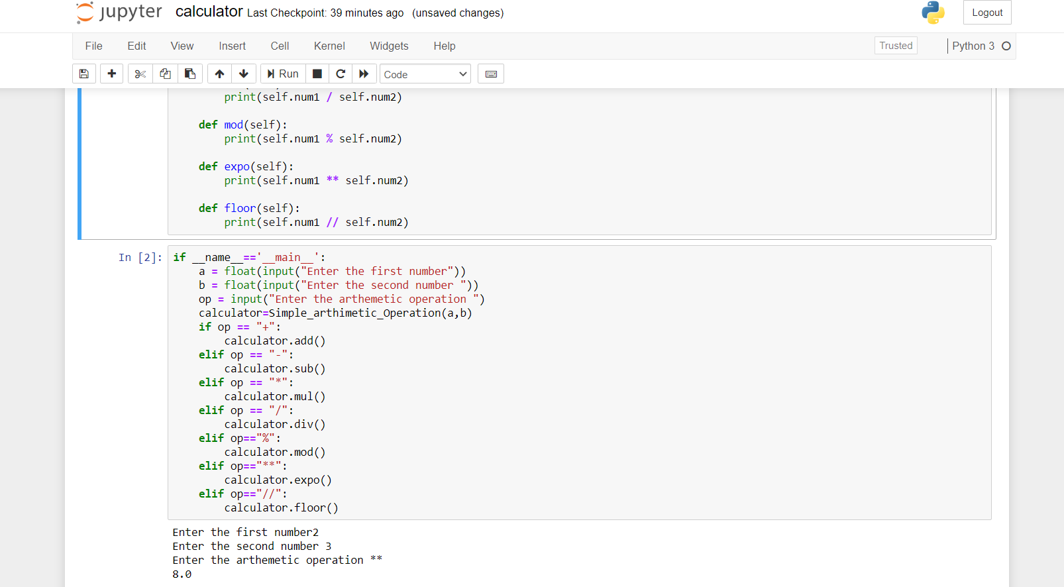Click the "Enter the first number2" output line
The width and height of the screenshot is (1064, 587).
click(246, 533)
